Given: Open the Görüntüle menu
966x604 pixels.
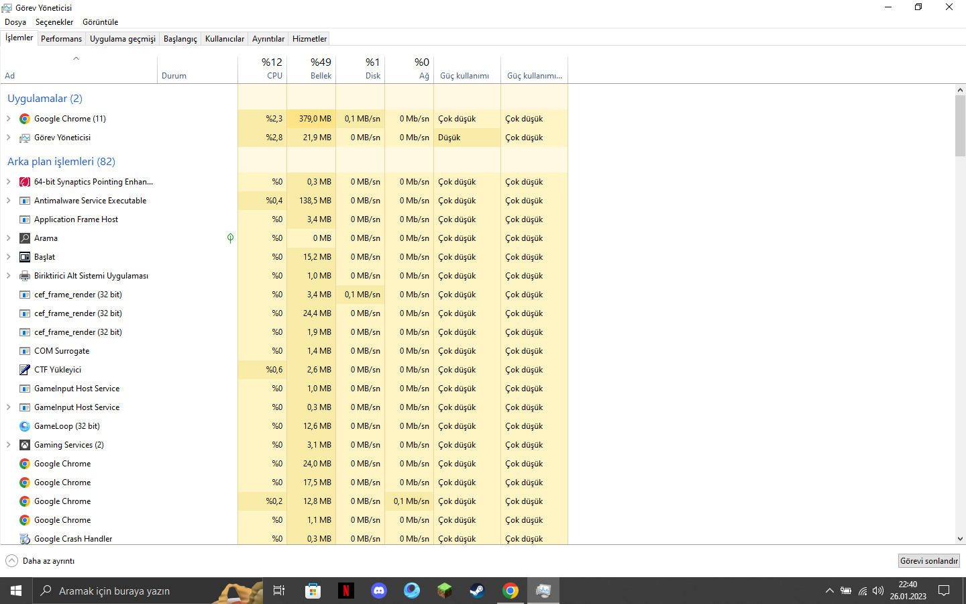Looking at the screenshot, I should click(101, 22).
